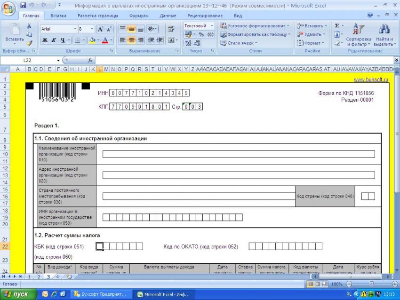Toggle center horizontal alignment

[132, 40]
